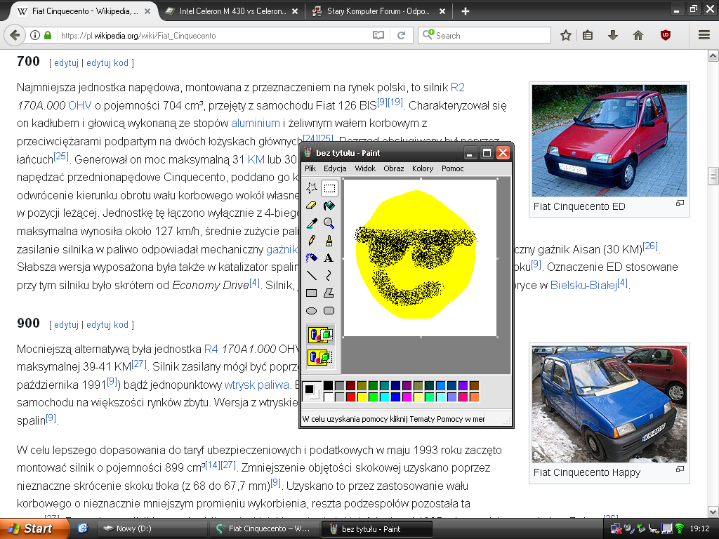The width and height of the screenshot is (719, 539).
Task: Open the wtrysk paliwa link
Action: (x=257, y=385)
